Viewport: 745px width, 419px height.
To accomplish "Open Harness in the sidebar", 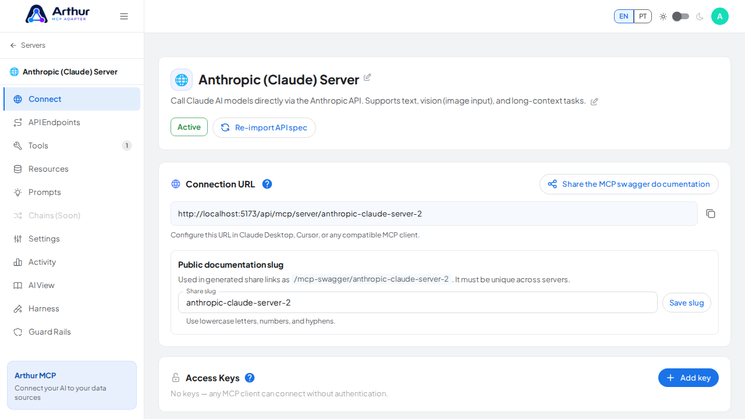I will pos(72,308).
